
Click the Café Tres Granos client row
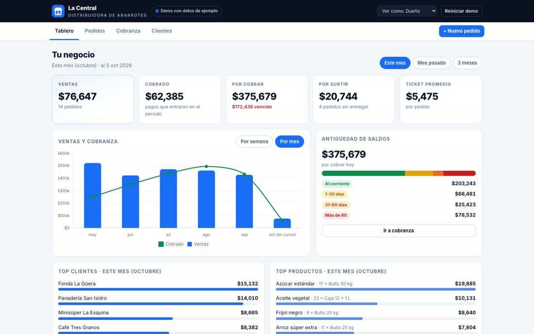[158, 329]
